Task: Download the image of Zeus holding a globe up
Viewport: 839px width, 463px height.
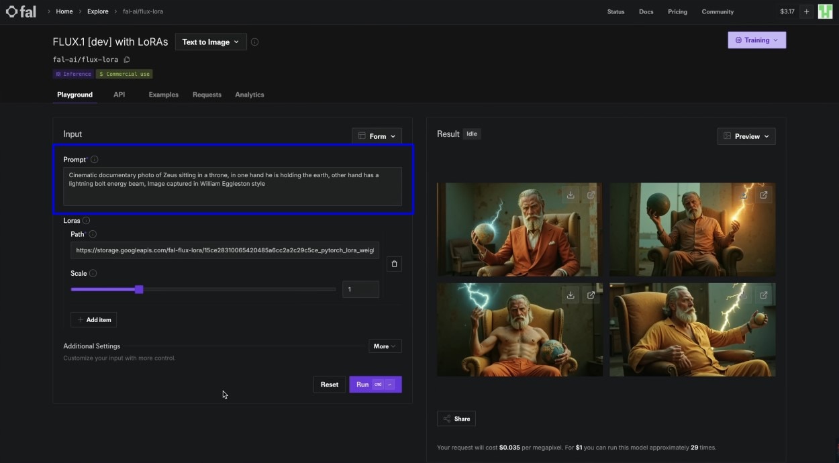Action: pos(744,195)
